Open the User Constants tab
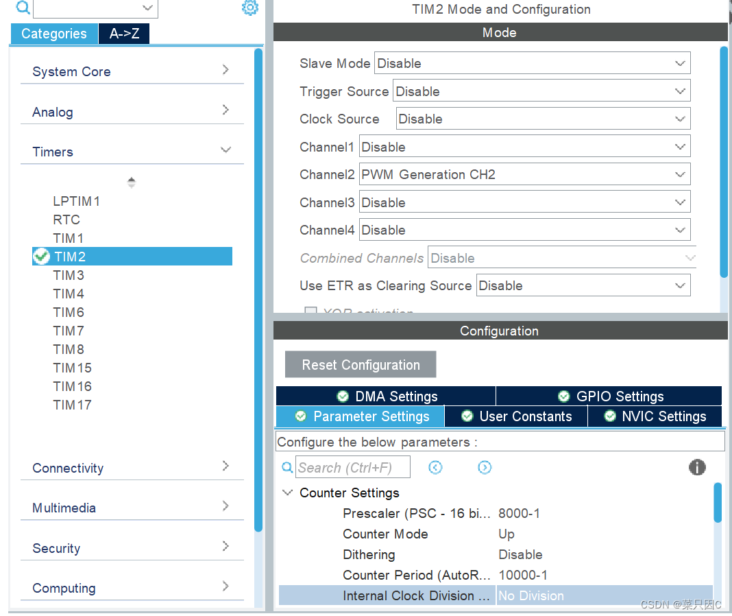Viewport: 732px width, 616px height. (x=516, y=416)
